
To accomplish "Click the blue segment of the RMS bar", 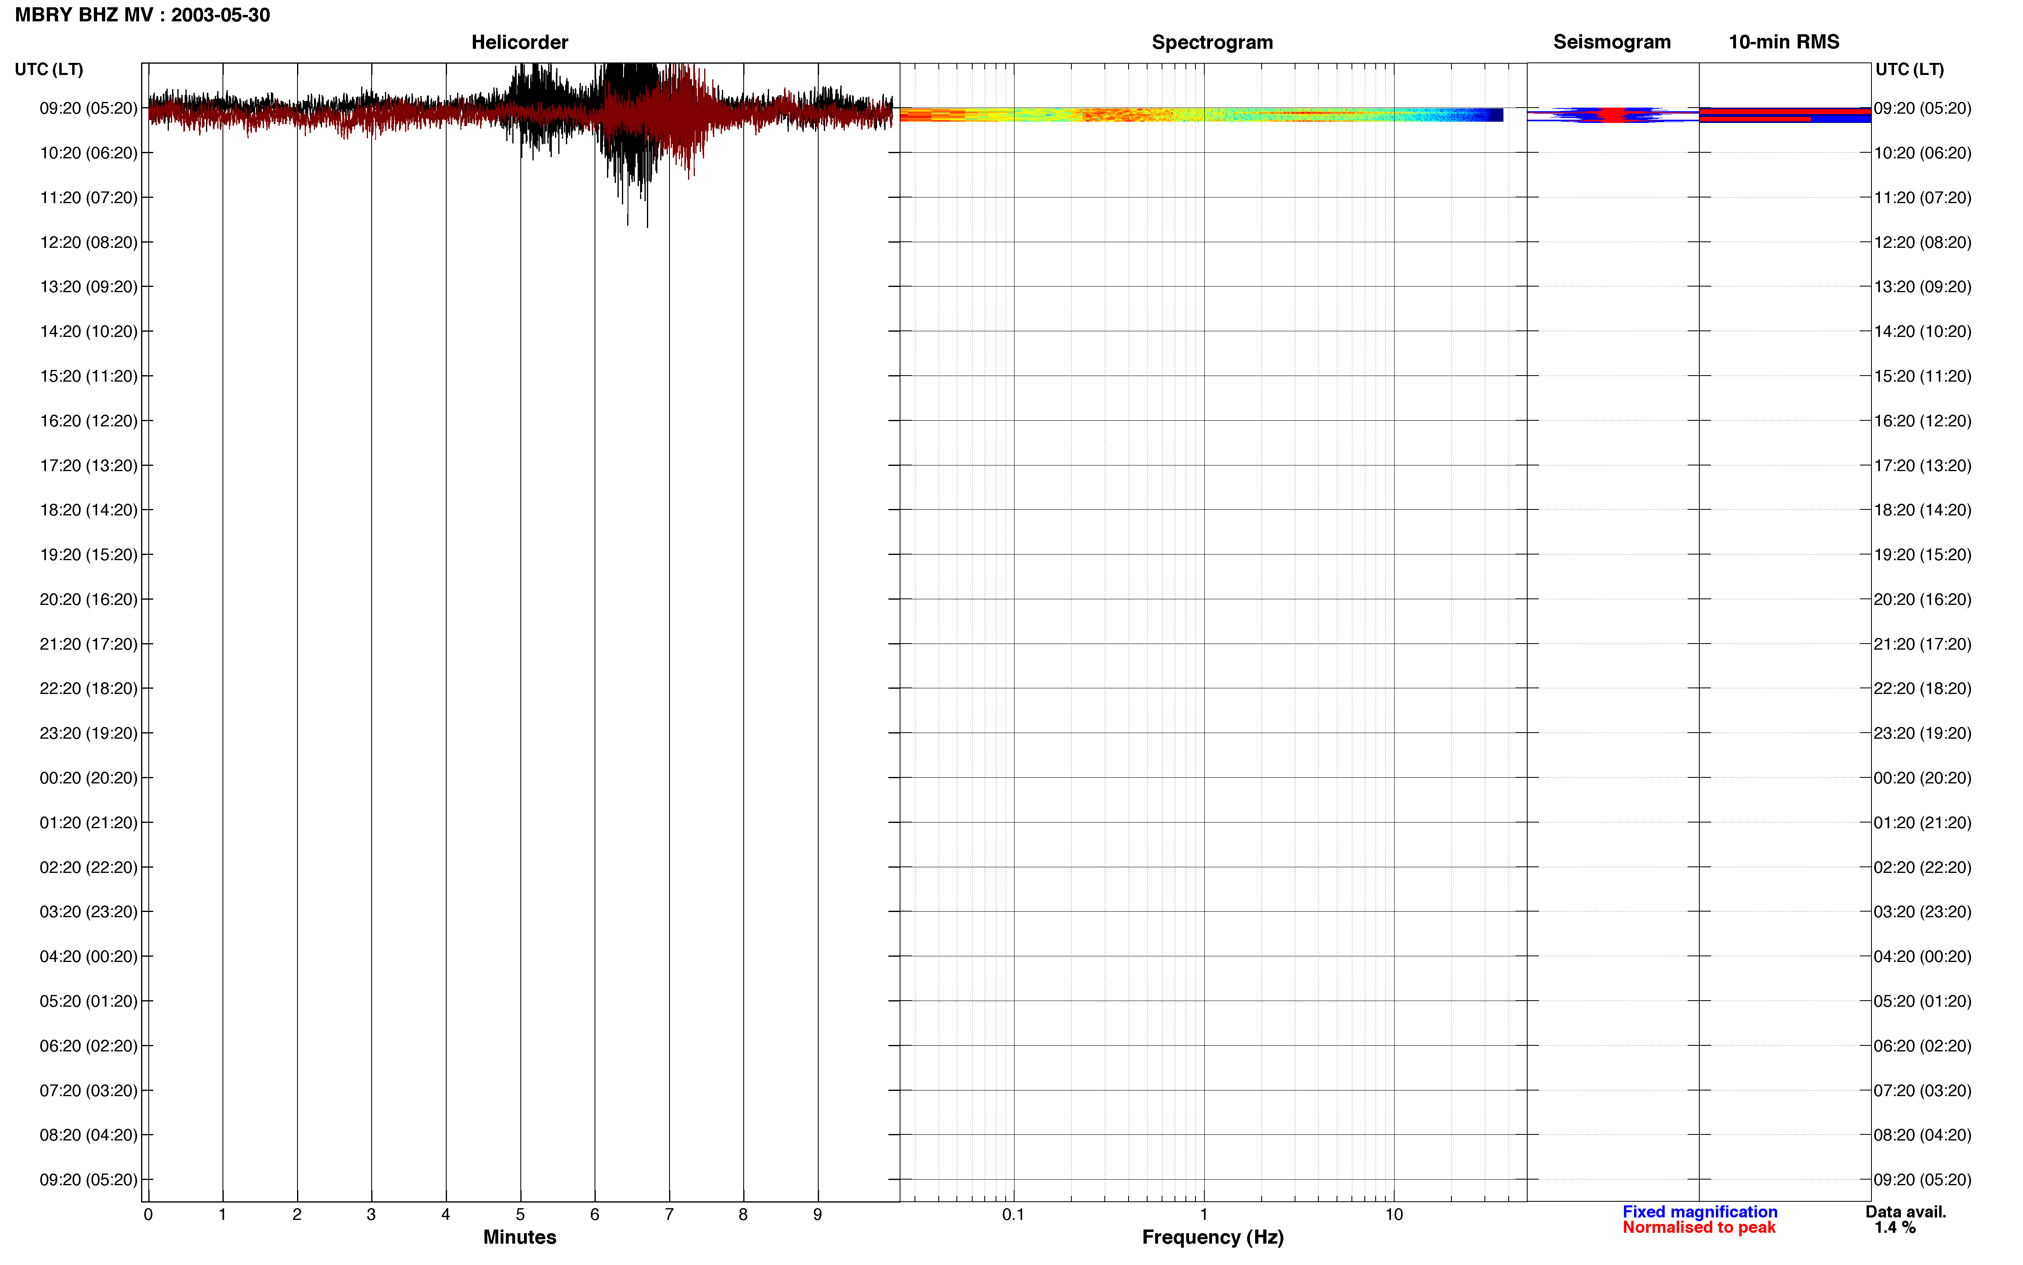I will [x=1841, y=119].
